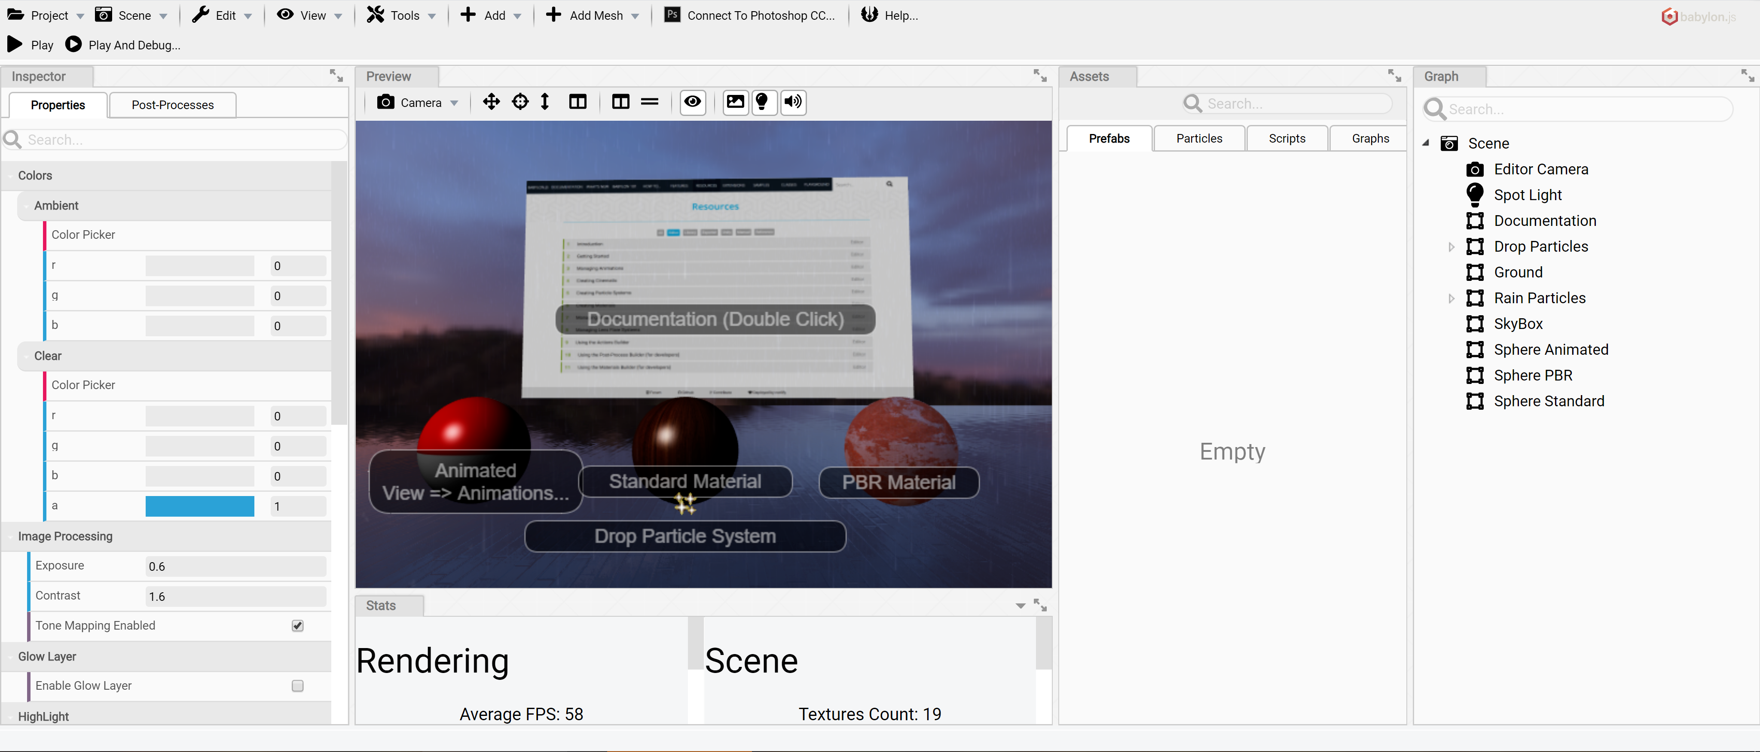This screenshot has width=1760, height=752.
Task: Switch to Scripts assets tab
Action: 1287,139
